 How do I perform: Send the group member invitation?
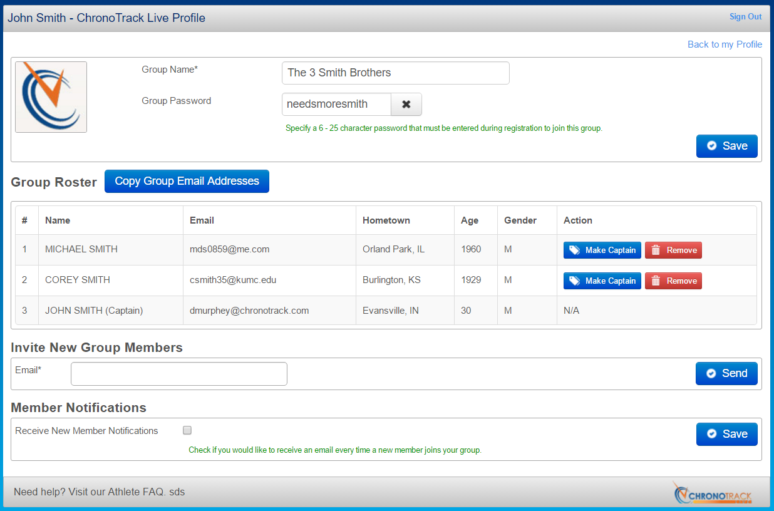pos(726,373)
